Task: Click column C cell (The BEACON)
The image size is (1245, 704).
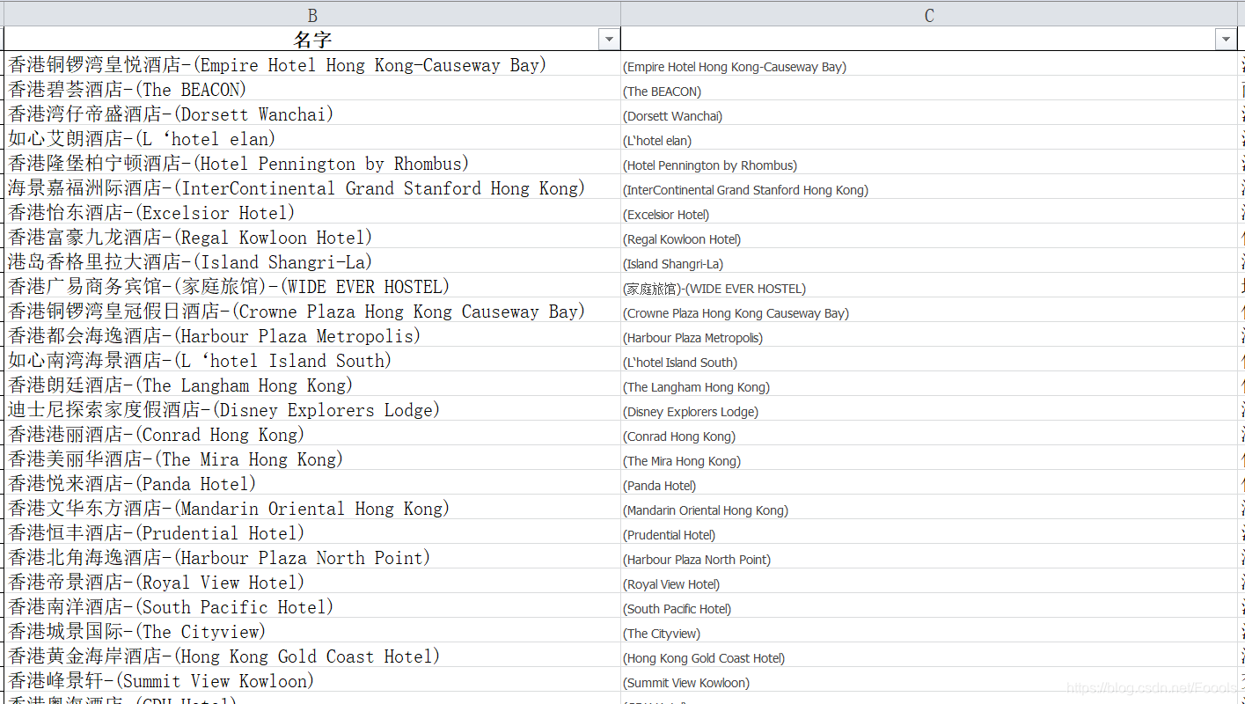Action: coord(930,89)
